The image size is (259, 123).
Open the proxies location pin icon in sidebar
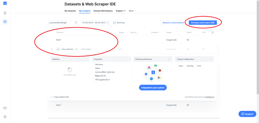point(5,13)
